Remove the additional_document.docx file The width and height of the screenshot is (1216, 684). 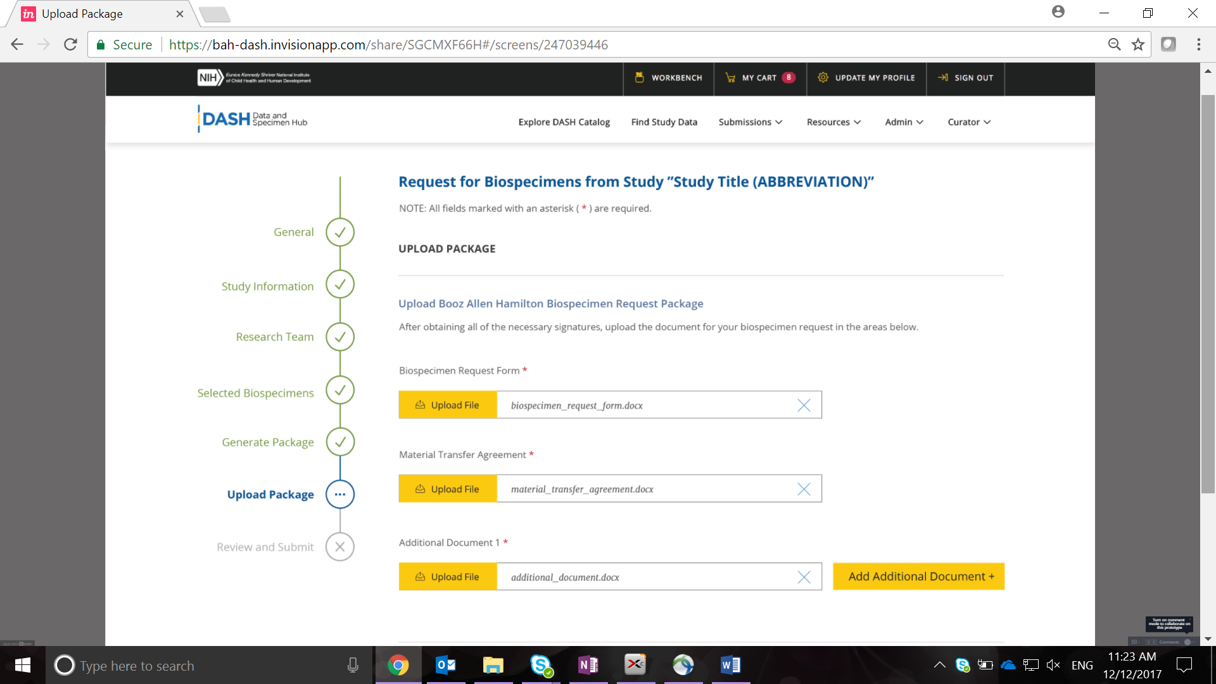pos(804,577)
